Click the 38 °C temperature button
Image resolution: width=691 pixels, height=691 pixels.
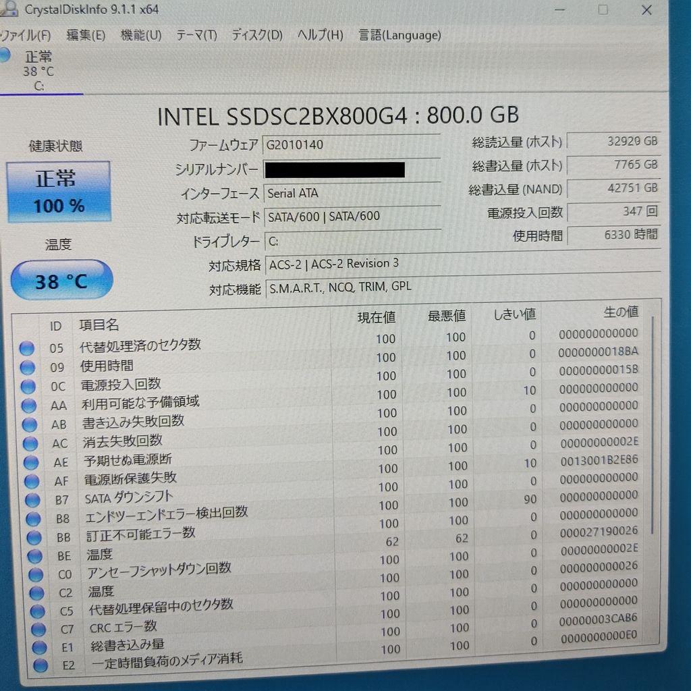tap(61, 279)
